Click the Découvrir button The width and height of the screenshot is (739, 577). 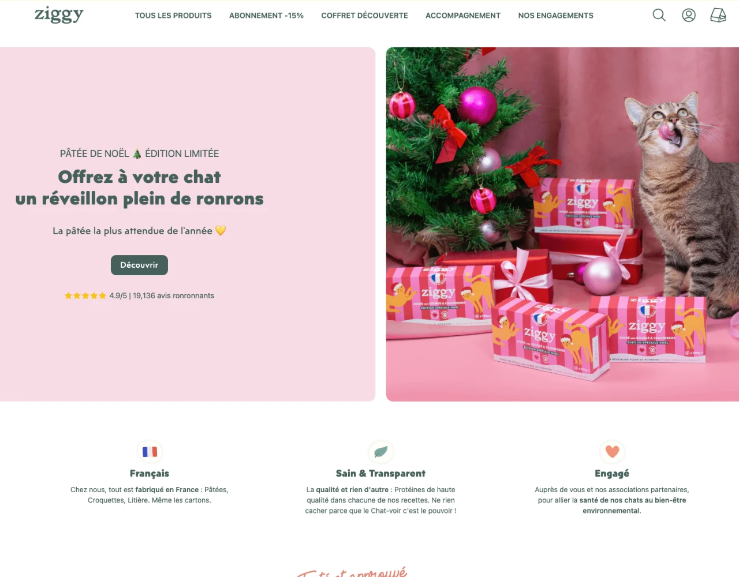[x=139, y=265]
